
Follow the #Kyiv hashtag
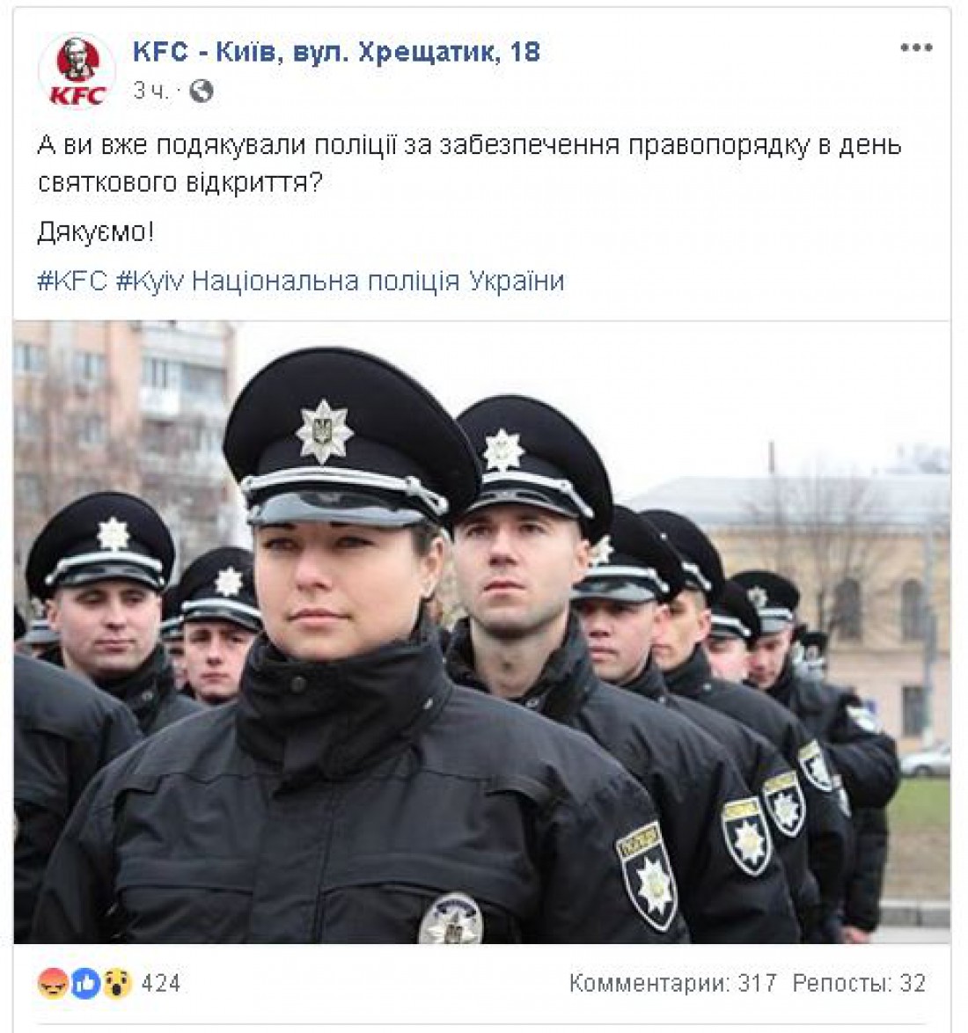click(150, 281)
